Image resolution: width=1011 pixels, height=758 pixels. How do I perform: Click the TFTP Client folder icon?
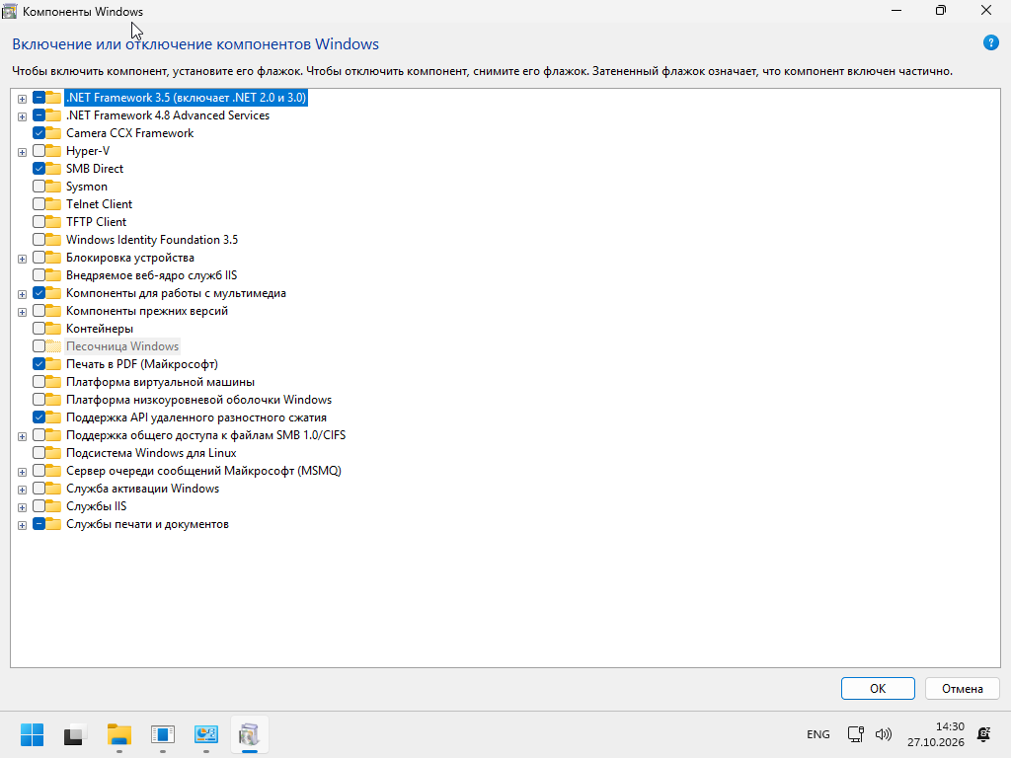[53, 222]
